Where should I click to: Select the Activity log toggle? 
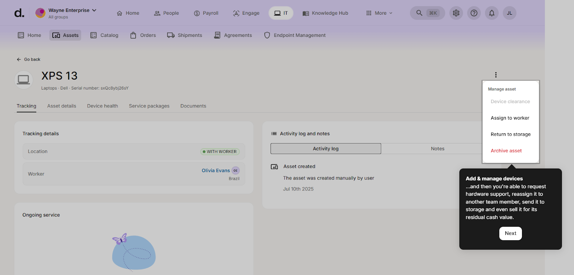(x=325, y=149)
